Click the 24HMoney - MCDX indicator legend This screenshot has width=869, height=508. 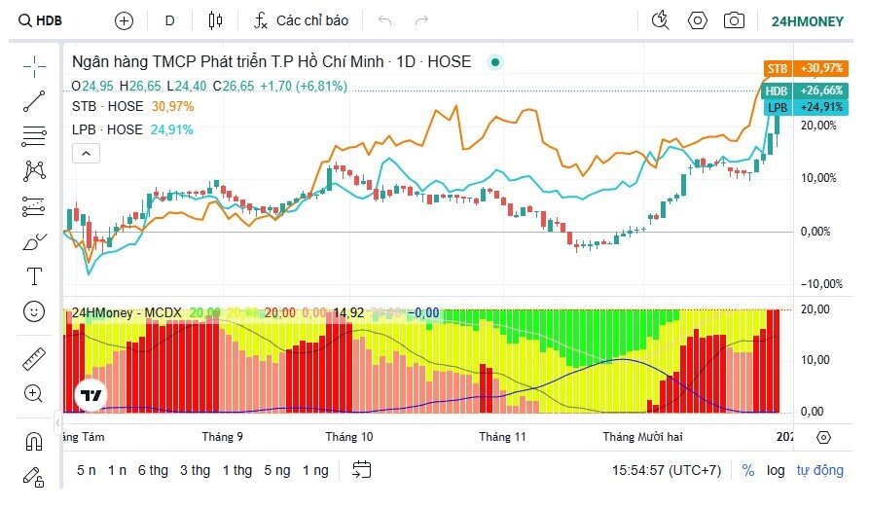[127, 313]
